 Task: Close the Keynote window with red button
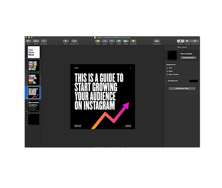pos(26,38)
